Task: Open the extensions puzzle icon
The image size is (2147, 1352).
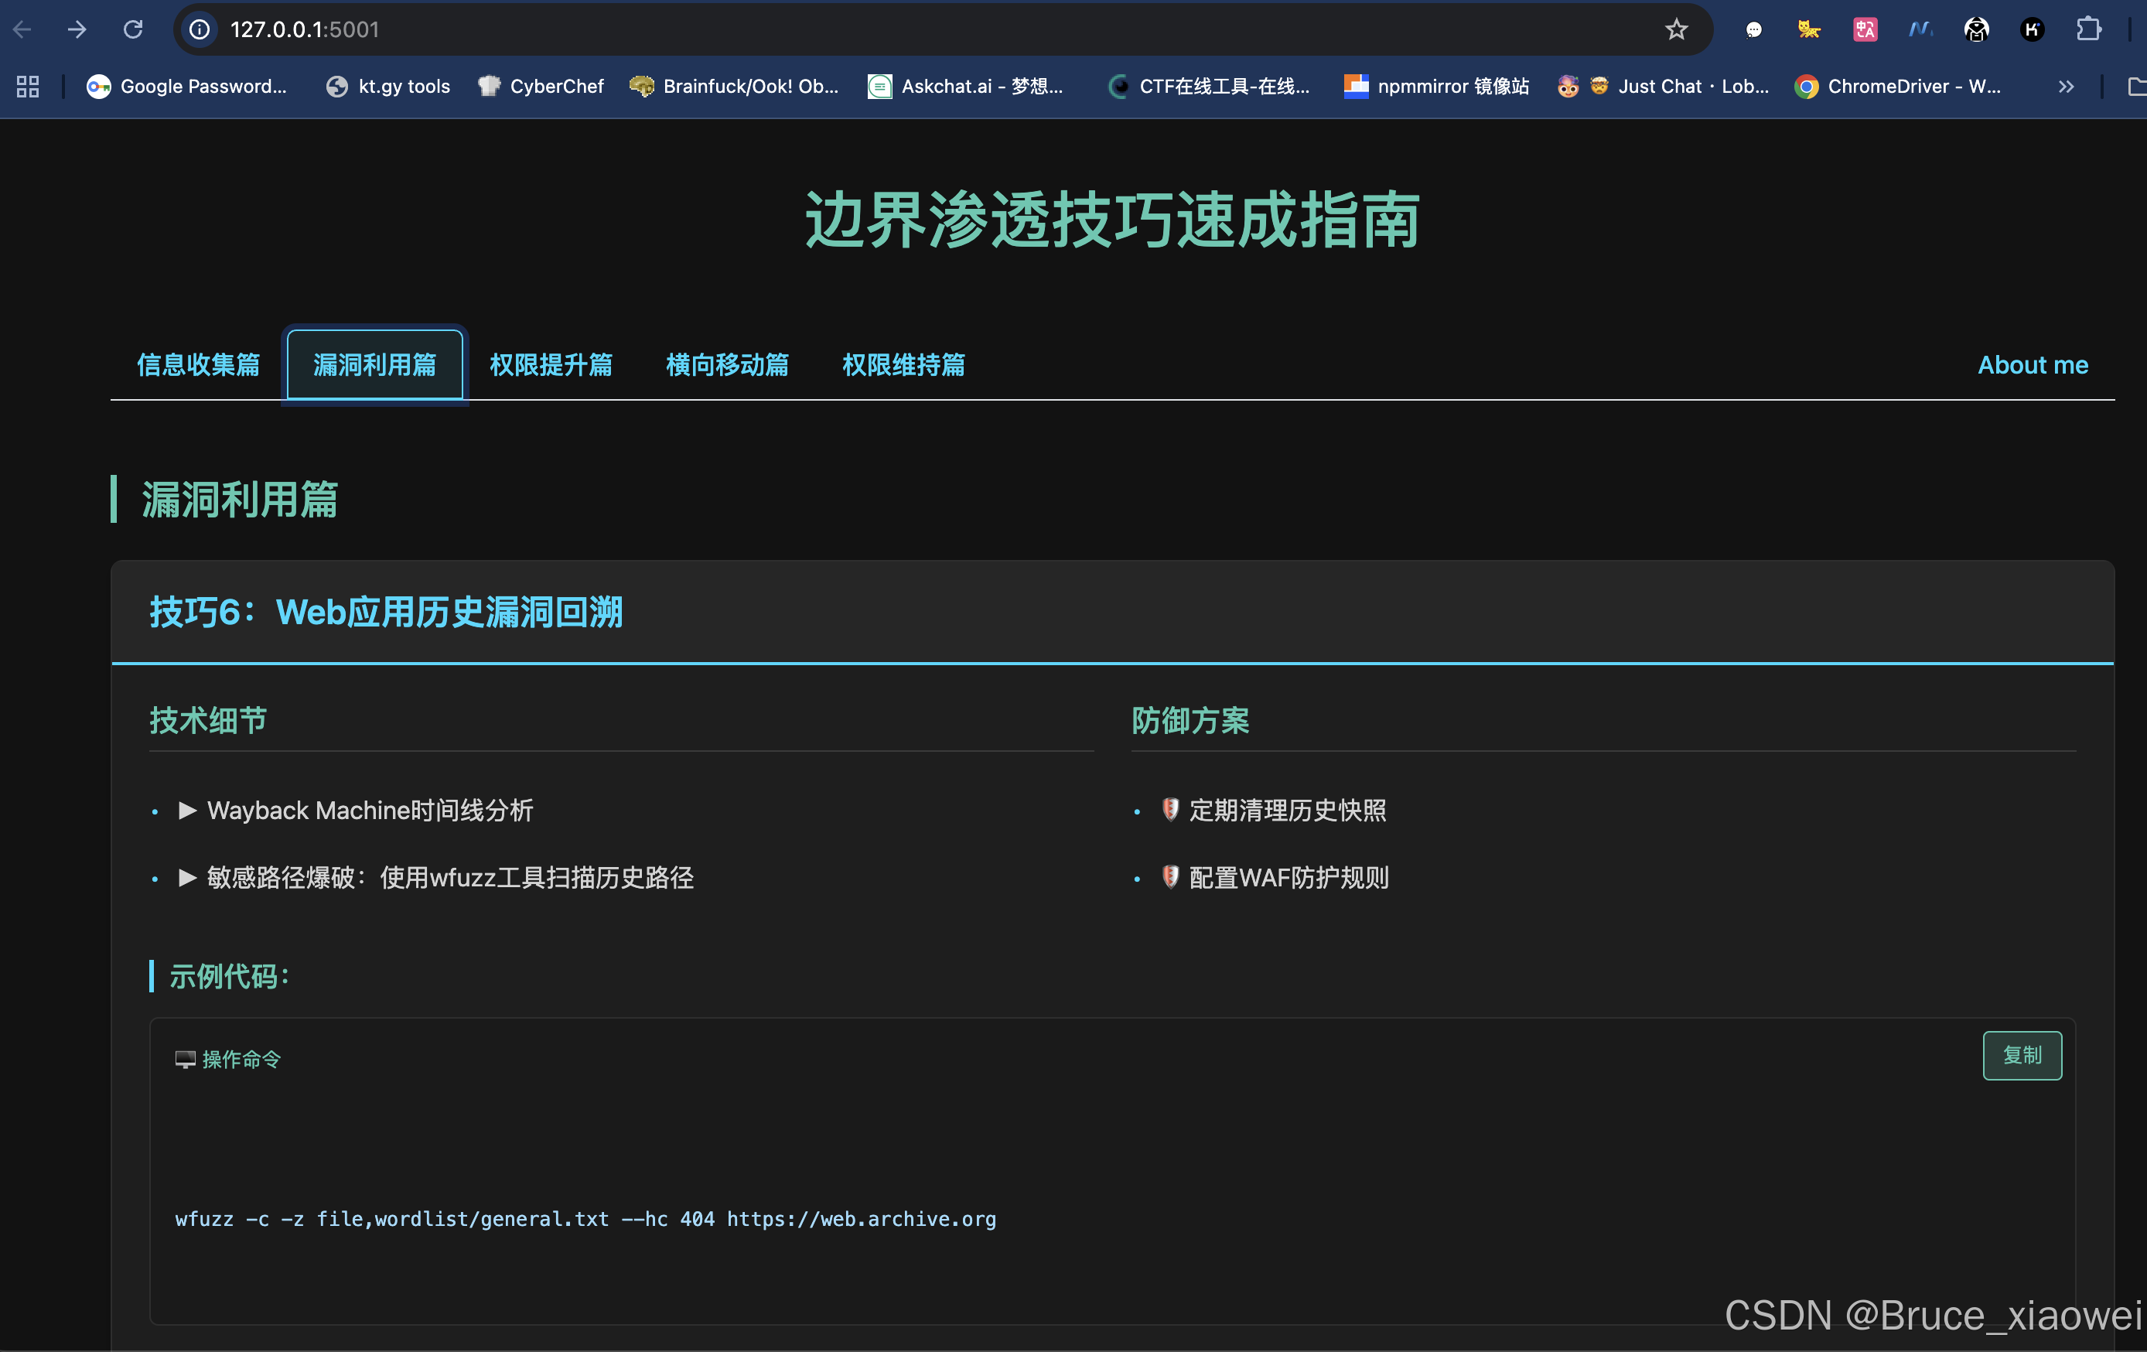Action: coord(2088,29)
